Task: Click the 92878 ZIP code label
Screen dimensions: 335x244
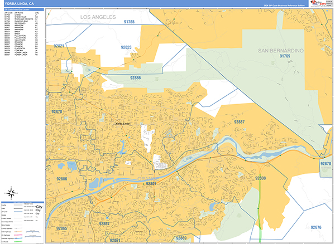Action: click(x=326, y=164)
